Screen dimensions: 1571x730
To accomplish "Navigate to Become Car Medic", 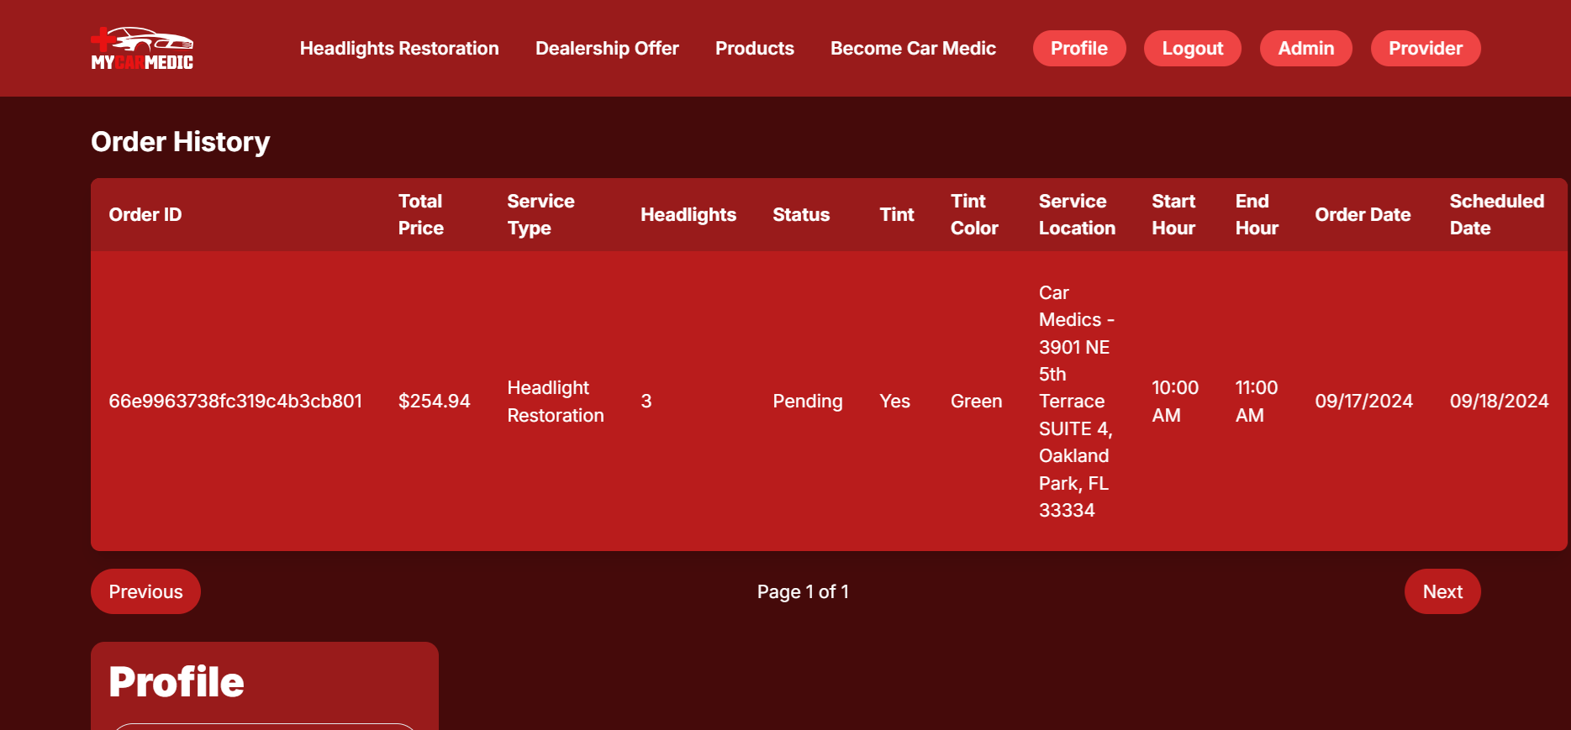I will pos(913,49).
